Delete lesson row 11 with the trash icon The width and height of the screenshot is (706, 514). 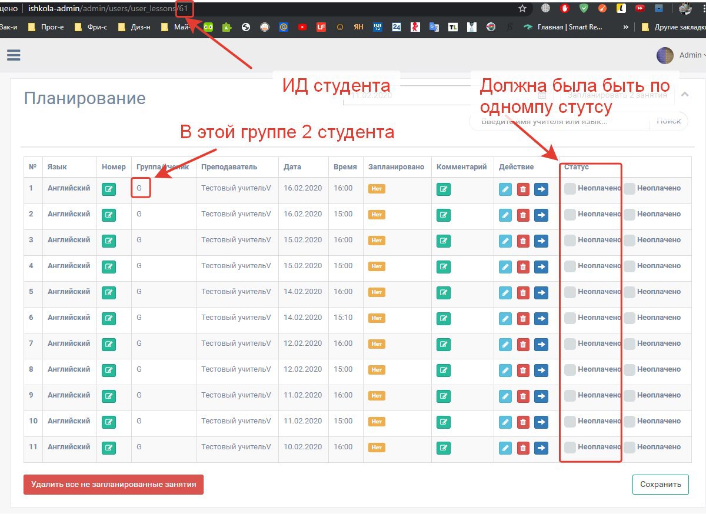[523, 448]
